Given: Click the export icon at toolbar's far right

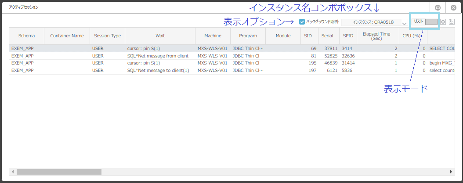Looking at the screenshot, I should (451, 22).
